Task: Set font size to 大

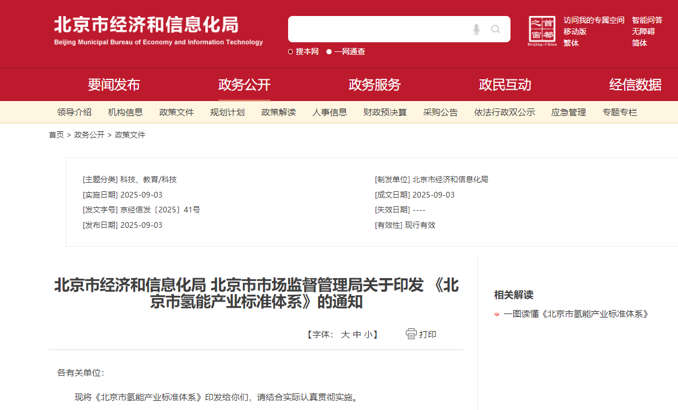Action: coord(345,335)
